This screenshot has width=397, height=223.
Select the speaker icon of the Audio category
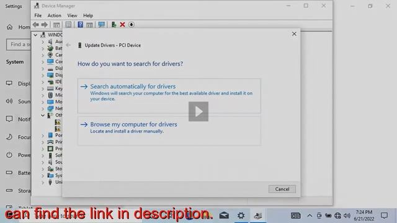point(50,42)
